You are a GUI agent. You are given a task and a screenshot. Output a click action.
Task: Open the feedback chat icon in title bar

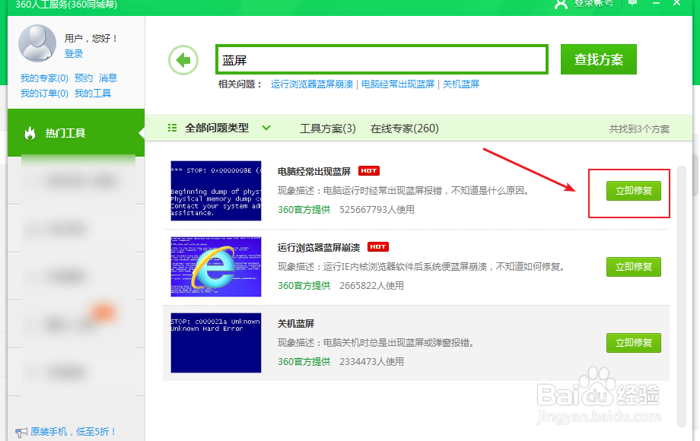pos(632,3)
